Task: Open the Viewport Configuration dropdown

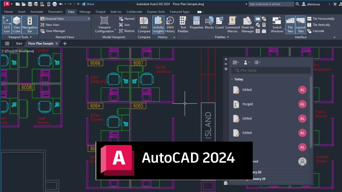Action: (104, 25)
